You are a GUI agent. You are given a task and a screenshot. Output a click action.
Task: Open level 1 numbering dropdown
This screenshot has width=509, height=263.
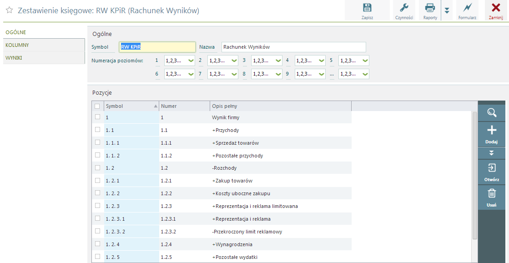[180, 61]
